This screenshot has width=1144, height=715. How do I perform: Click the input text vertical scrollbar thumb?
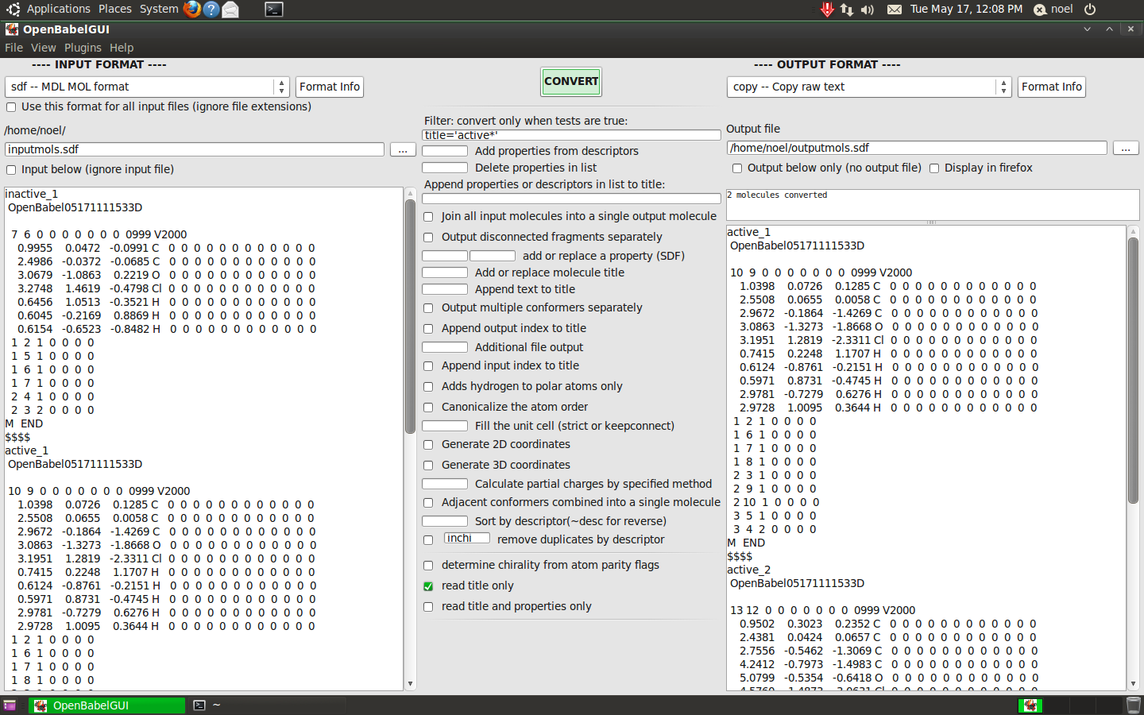coord(410,316)
